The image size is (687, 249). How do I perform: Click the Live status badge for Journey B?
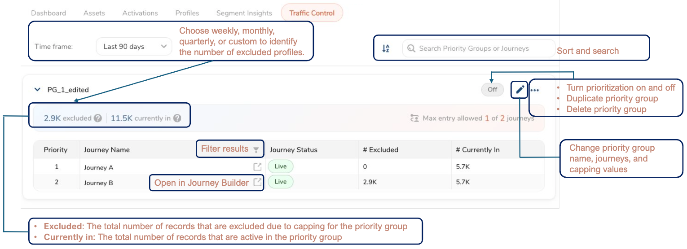click(280, 182)
